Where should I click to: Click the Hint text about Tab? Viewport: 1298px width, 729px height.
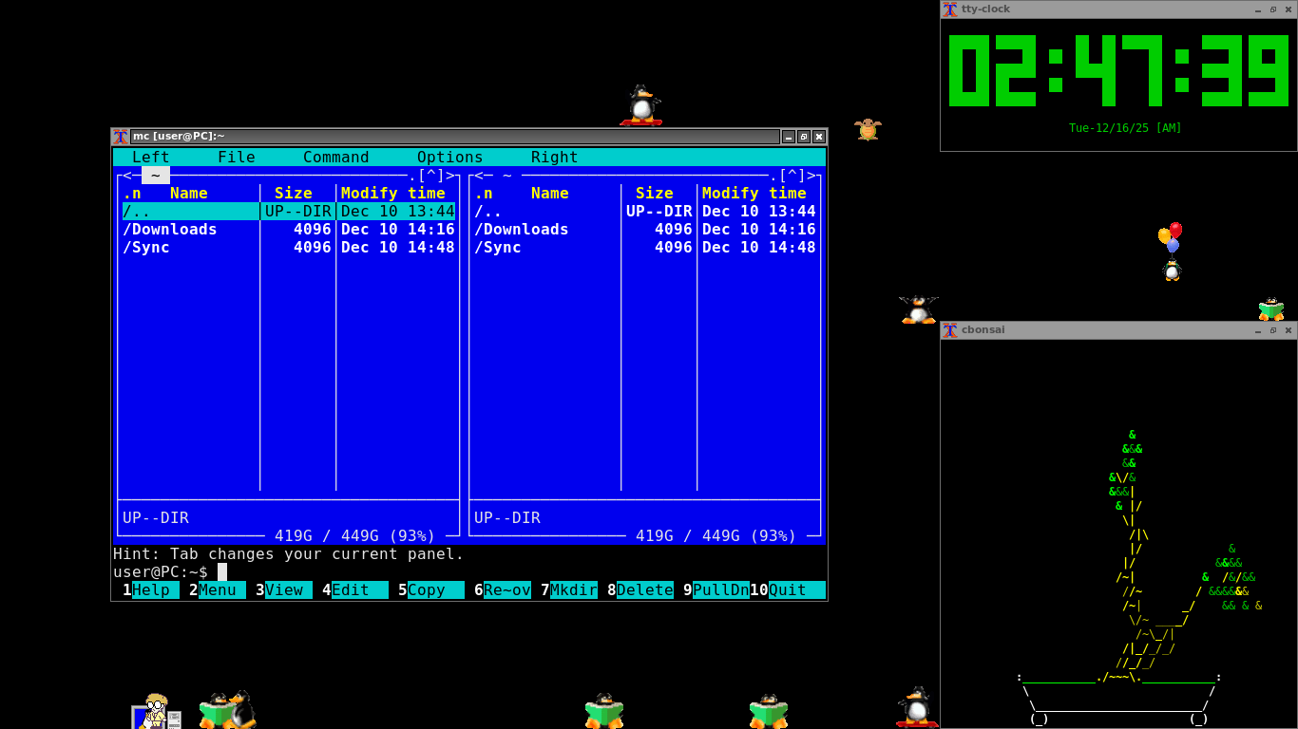(289, 554)
